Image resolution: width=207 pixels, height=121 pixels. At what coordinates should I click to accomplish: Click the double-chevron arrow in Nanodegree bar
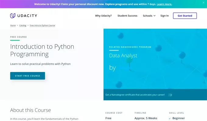(x=170, y=95)
